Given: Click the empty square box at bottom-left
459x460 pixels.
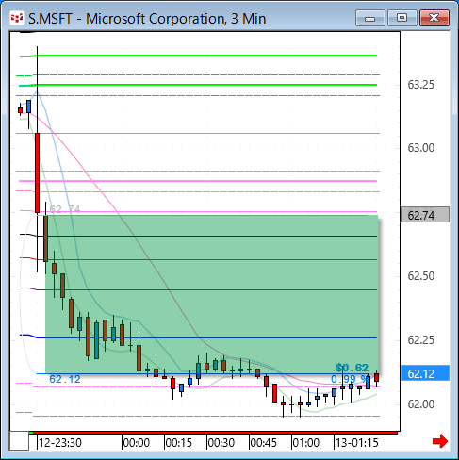Looking at the screenshot, I should (x=19, y=441).
